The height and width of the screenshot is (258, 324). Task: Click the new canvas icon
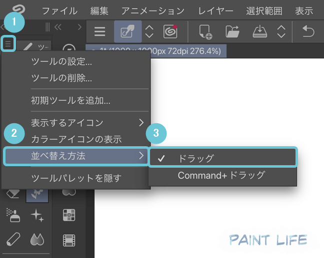pyautogui.click(x=205, y=31)
